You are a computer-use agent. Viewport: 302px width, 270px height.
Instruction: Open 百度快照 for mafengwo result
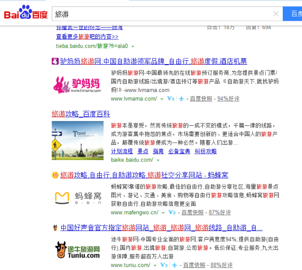pyautogui.click(x=192, y=213)
